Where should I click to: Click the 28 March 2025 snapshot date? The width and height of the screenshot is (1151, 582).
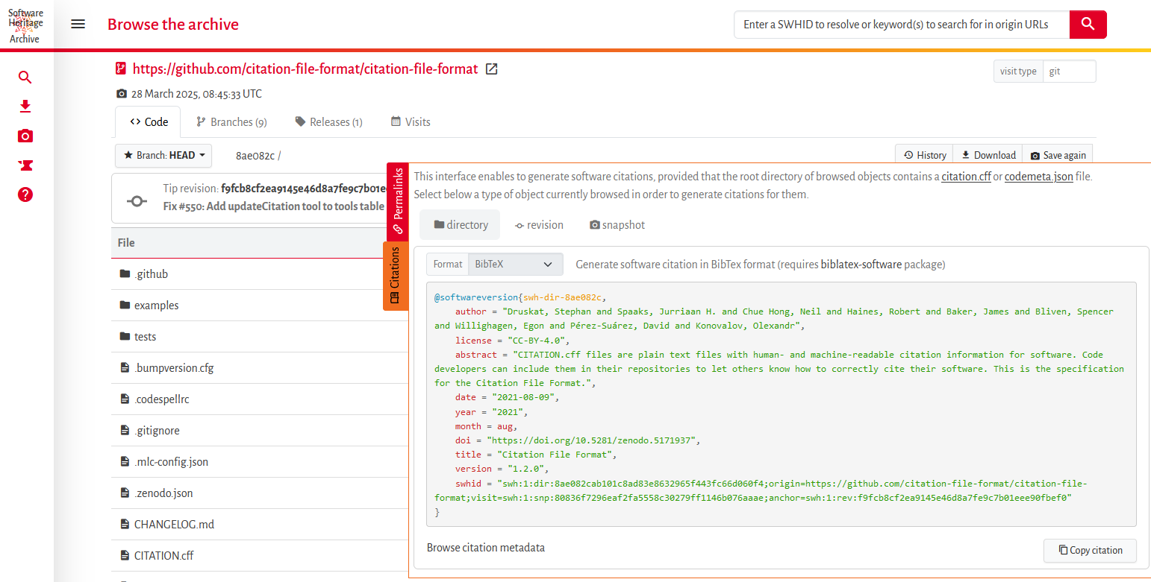click(x=196, y=94)
